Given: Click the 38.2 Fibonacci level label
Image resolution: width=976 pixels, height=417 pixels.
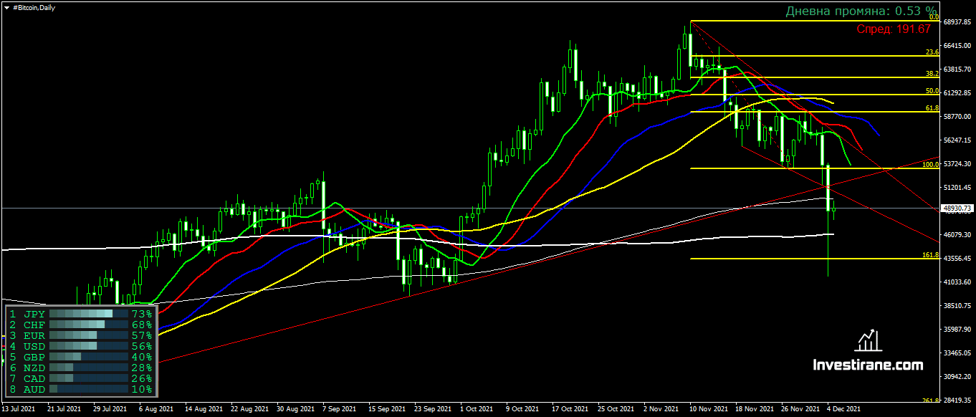Looking at the screenshot, I should [932, 73].
